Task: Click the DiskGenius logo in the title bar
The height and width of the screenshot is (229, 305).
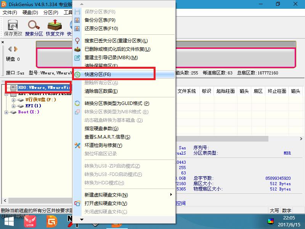Action: click(x=4, y=4)
